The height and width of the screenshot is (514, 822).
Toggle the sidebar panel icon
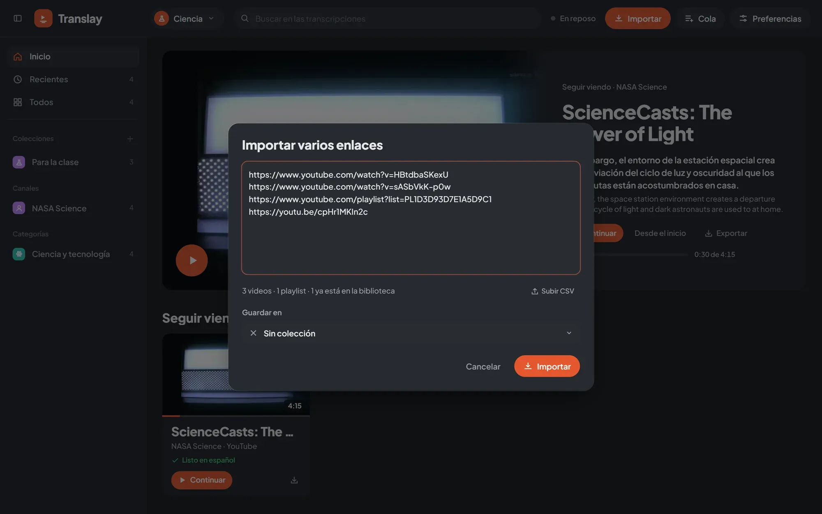tap(18, 19)
